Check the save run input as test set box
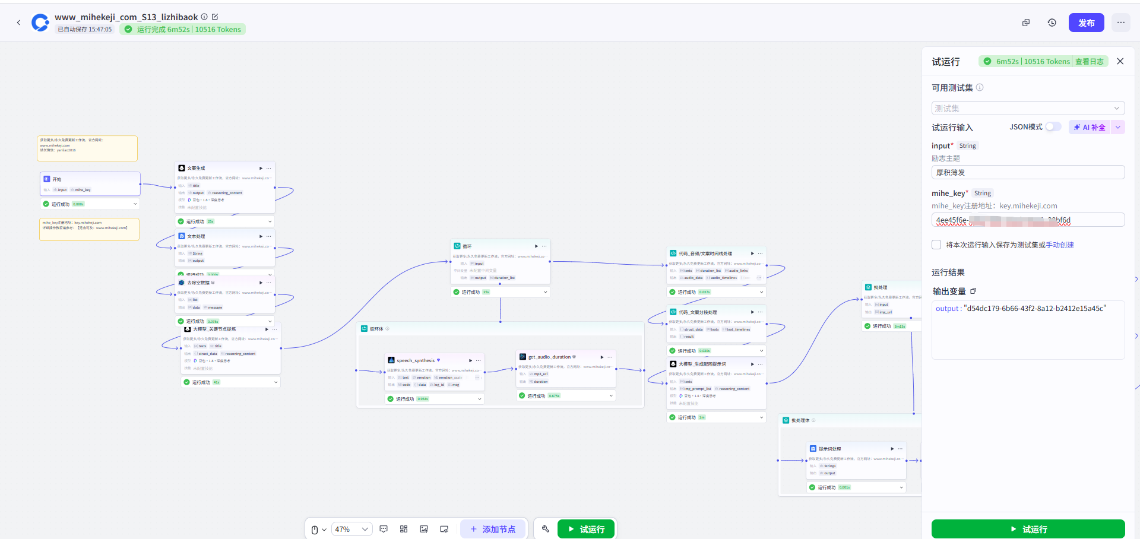1140x539 pixels. (936, 245)
